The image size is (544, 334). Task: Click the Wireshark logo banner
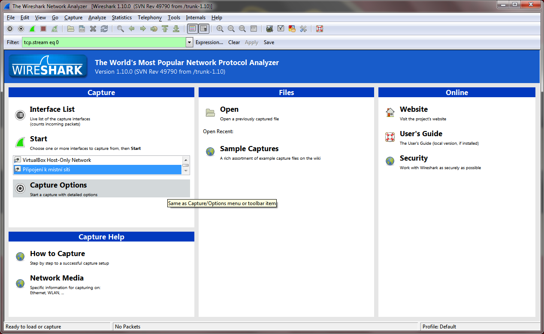tap(48, 66)
